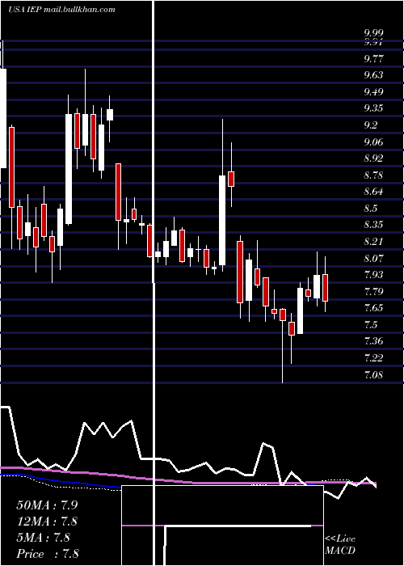Click the 7.36 price axis label
The height and width of the screenshot is (566, 404).
373,341
